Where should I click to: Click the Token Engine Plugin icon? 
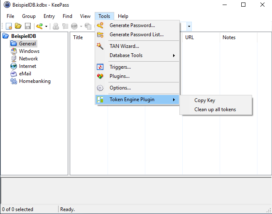[x=100, y=100]
